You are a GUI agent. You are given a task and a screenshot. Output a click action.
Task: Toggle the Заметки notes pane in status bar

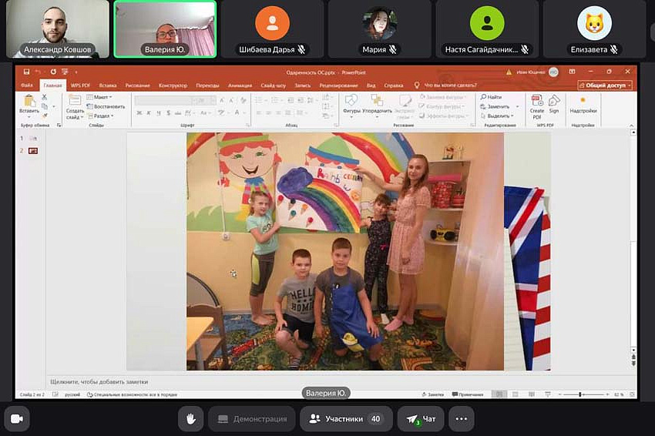tap(434, 394)
